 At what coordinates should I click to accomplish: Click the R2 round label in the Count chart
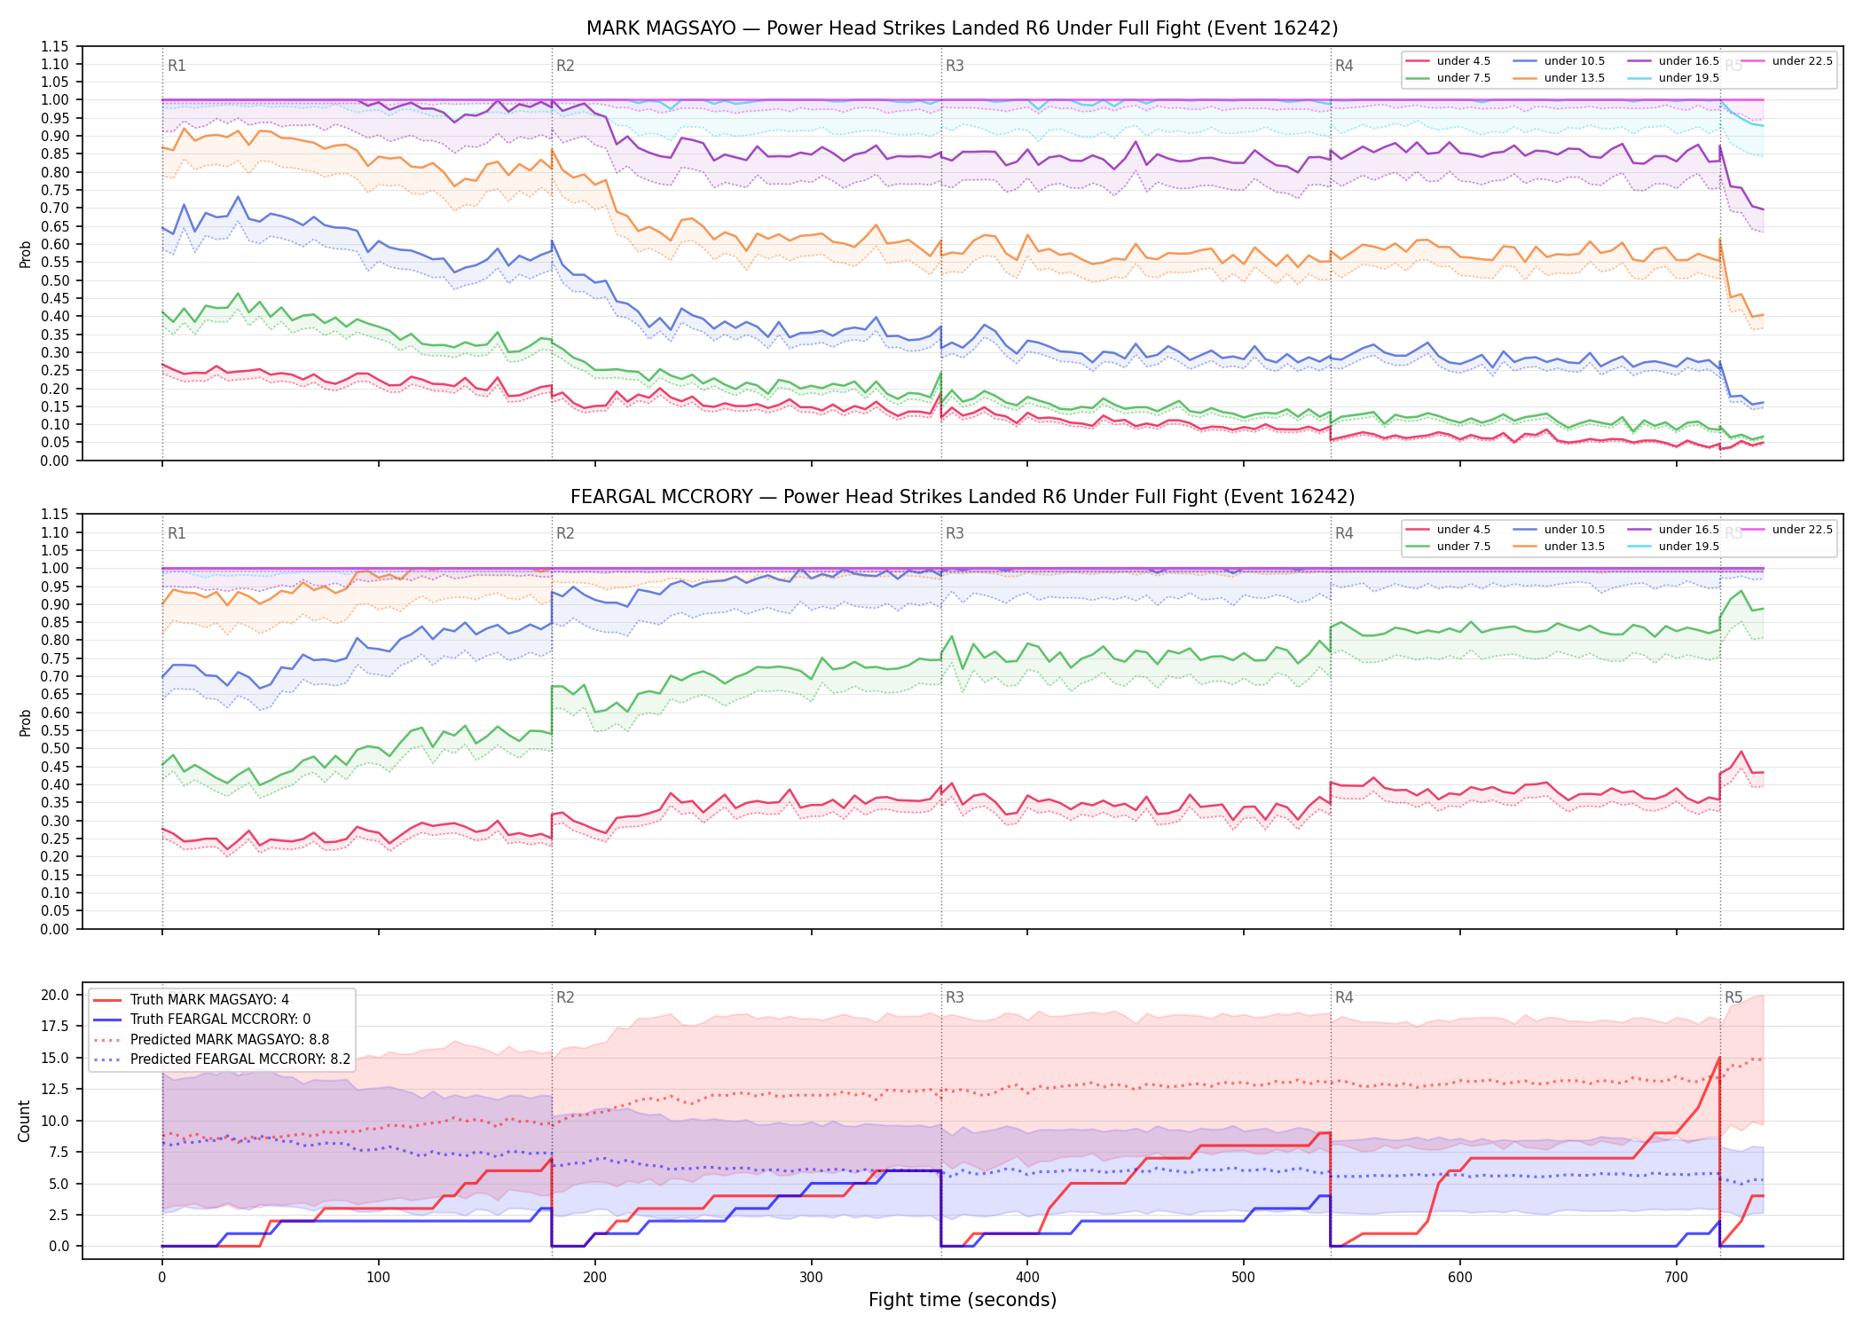pos(565,997)
